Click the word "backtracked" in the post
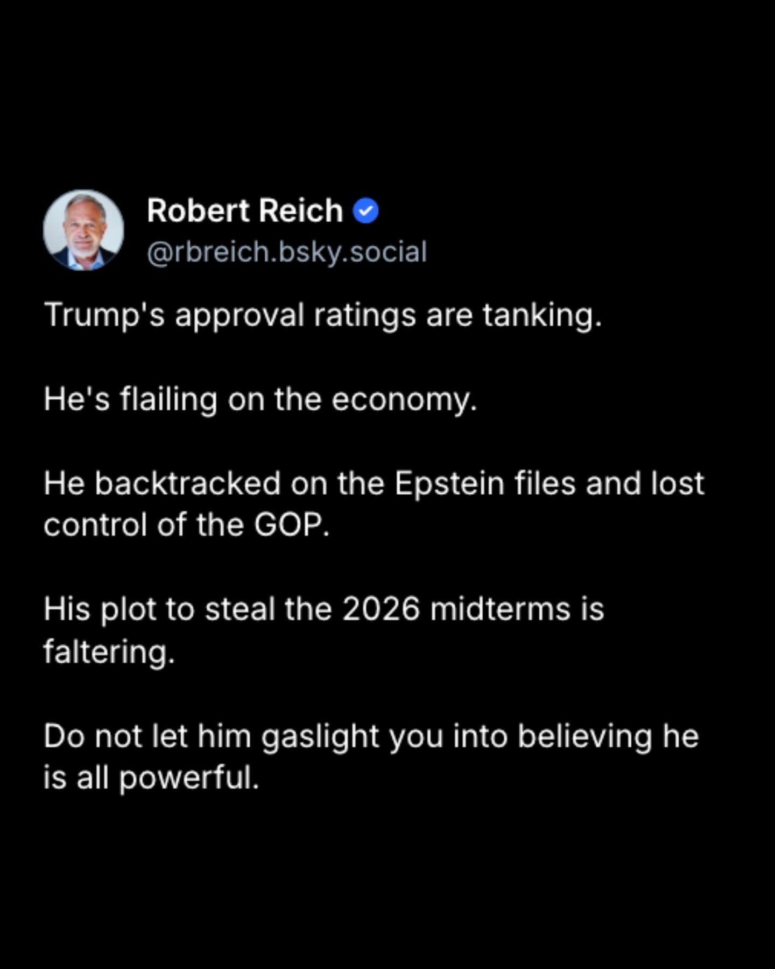Screen dimensions: 775x969 [x=188, y=483]
